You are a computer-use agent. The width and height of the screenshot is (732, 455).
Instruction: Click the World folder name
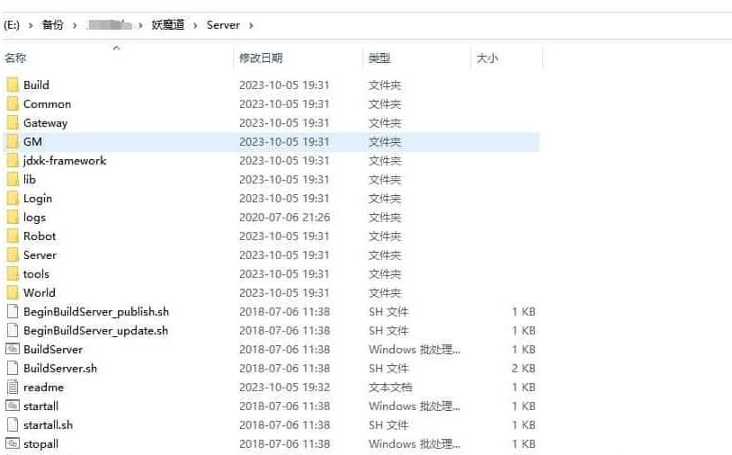40,293
